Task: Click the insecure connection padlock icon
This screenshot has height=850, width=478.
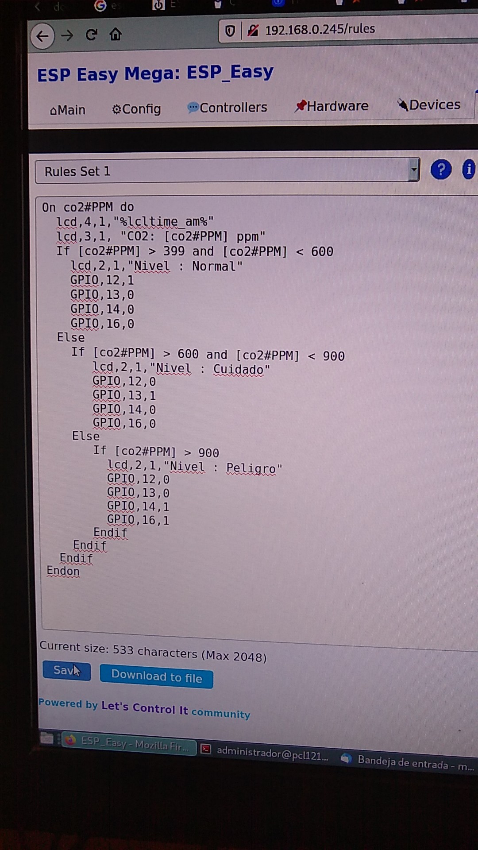Action: click(x=253, y=30)
